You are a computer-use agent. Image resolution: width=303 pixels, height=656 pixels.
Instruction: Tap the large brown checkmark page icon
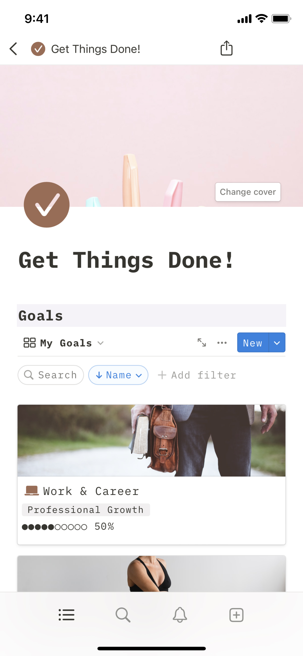(x=47, y=205)
